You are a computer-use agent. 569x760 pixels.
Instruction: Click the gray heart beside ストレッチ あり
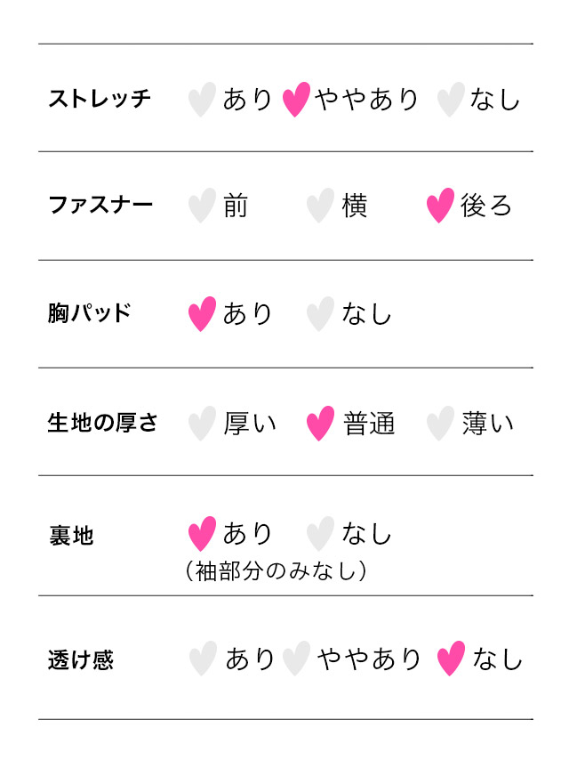pos(202,99)
